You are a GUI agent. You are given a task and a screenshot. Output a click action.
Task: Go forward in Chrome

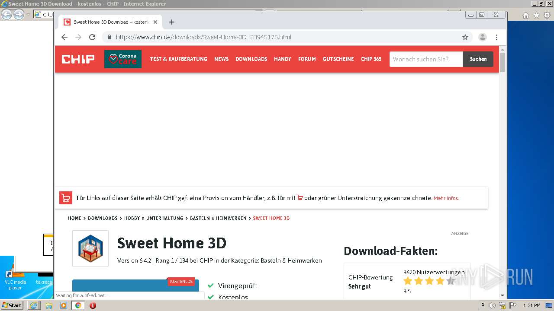coord(78,37)
